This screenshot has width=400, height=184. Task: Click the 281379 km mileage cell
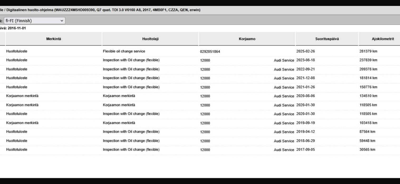368,51
